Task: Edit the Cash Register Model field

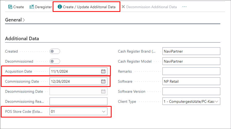Action: [191, 61]
